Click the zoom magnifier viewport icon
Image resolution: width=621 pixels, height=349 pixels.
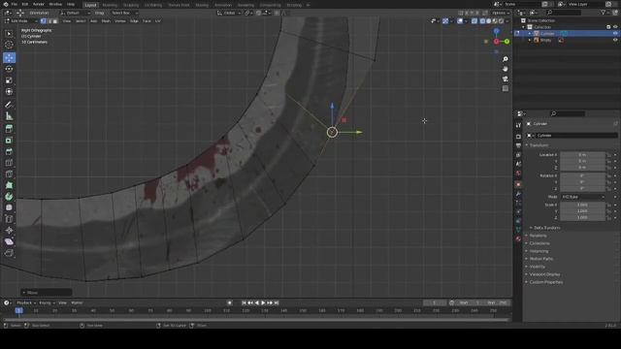[506, 59]
